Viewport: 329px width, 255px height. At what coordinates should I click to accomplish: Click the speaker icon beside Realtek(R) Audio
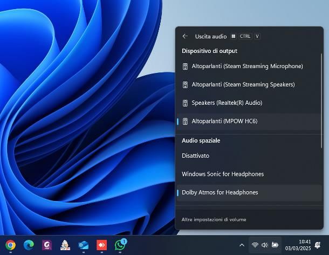tap(185, 103)
